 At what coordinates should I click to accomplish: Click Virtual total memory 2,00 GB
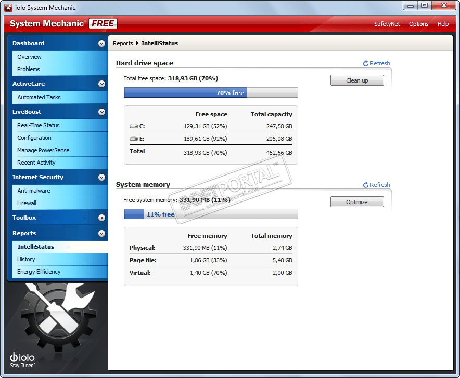pyautogui.click(x=282, y=273)
